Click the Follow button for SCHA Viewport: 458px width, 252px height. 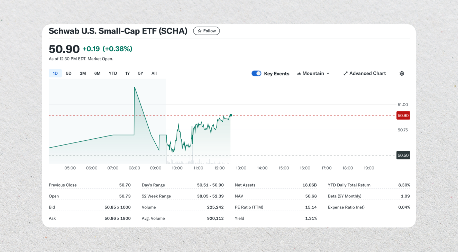(x=206, y=31)
